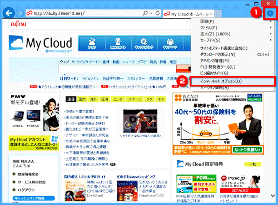The width and height of the screenshot is (278, 205).
Task: Click the My Cloud アカウント registration banner
Action: [34, 143]
